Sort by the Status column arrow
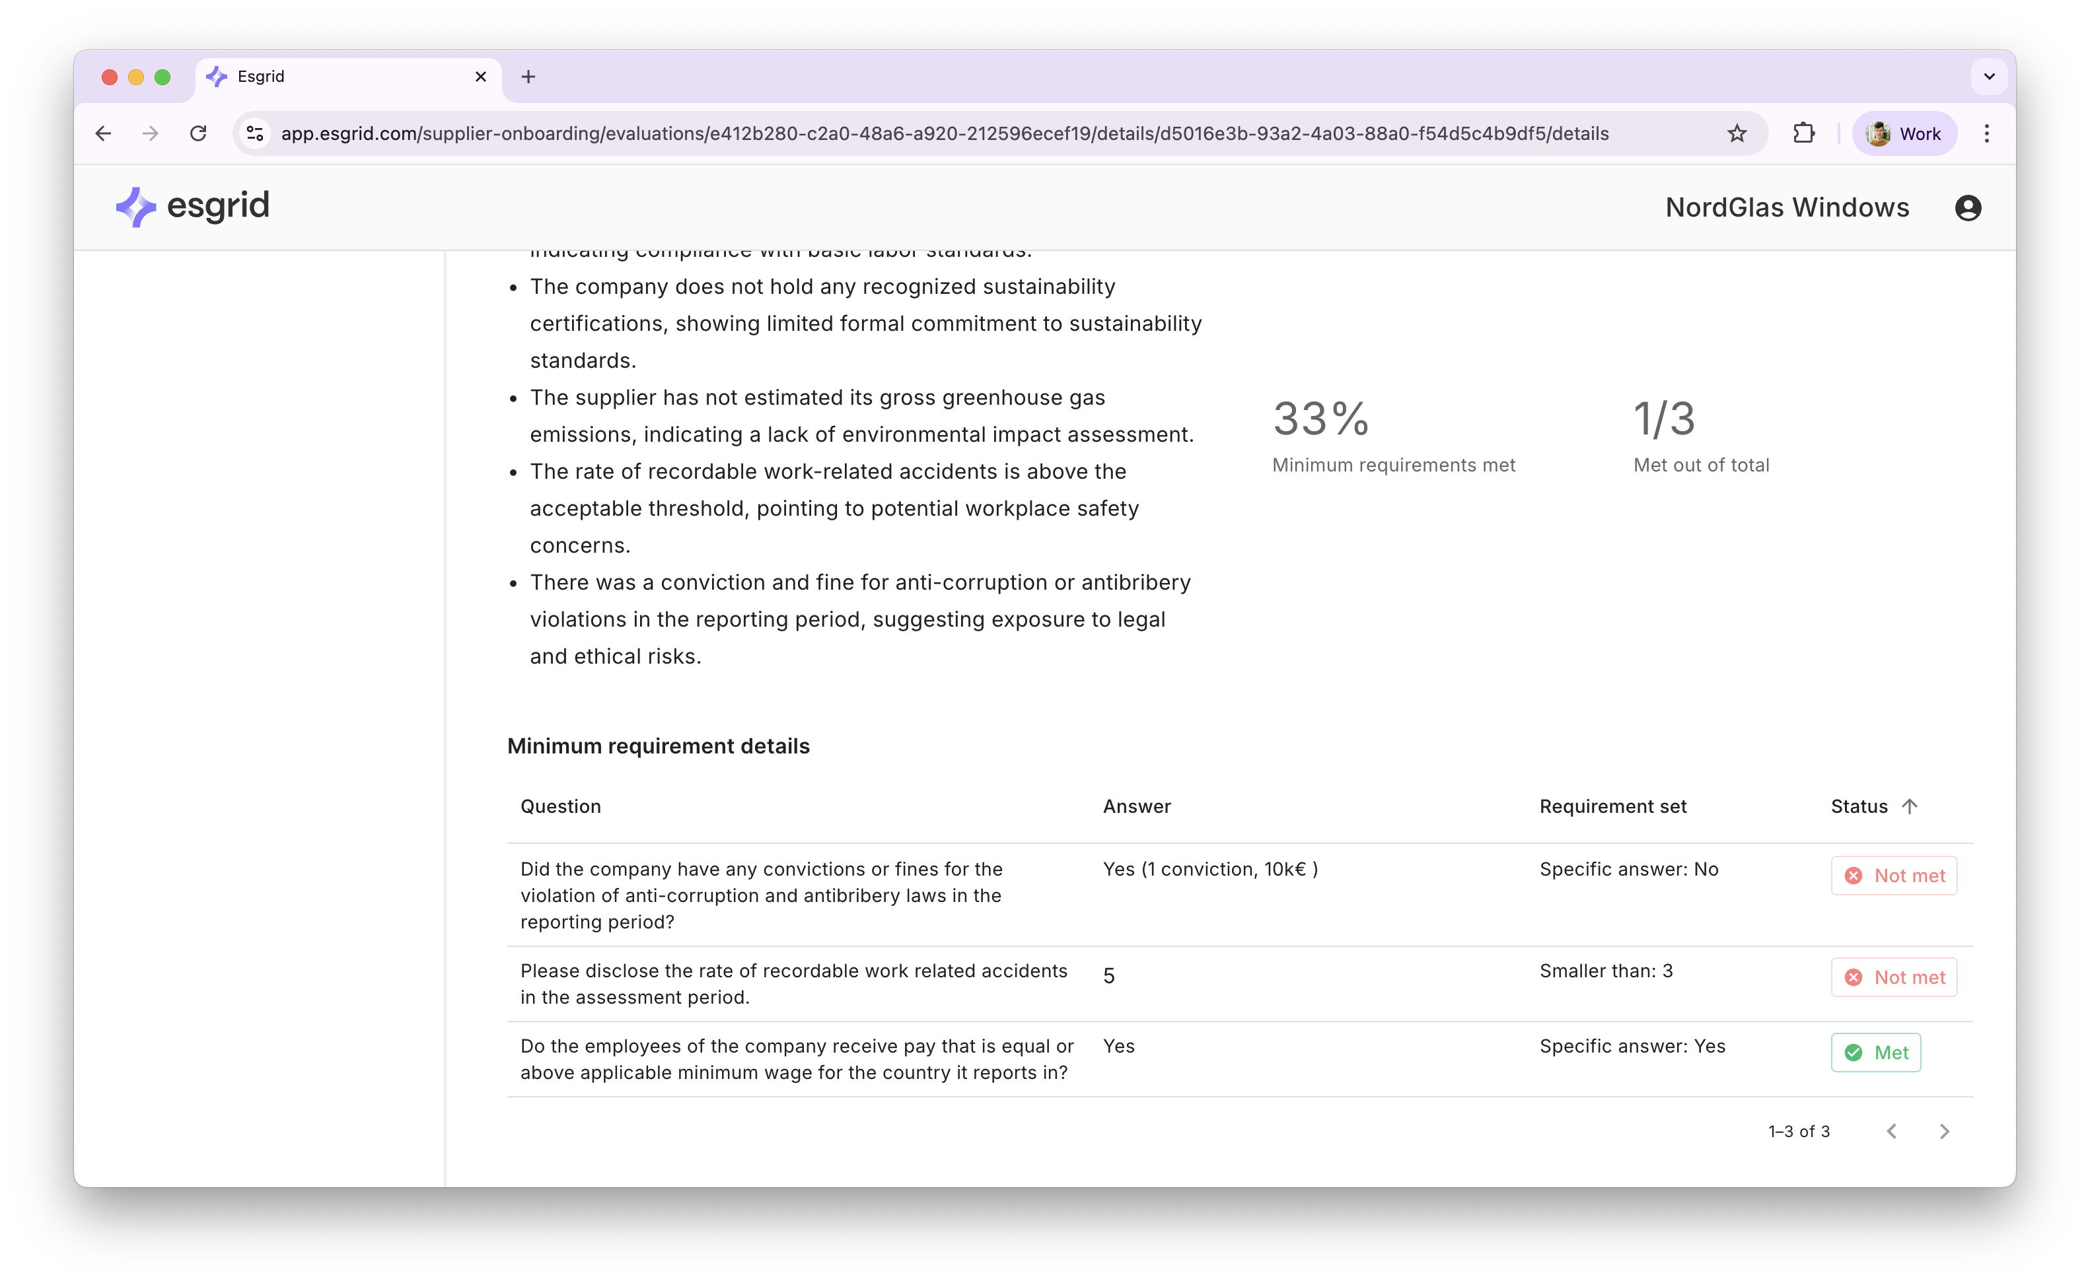 pyautogui.click(x=1909, y=806)
